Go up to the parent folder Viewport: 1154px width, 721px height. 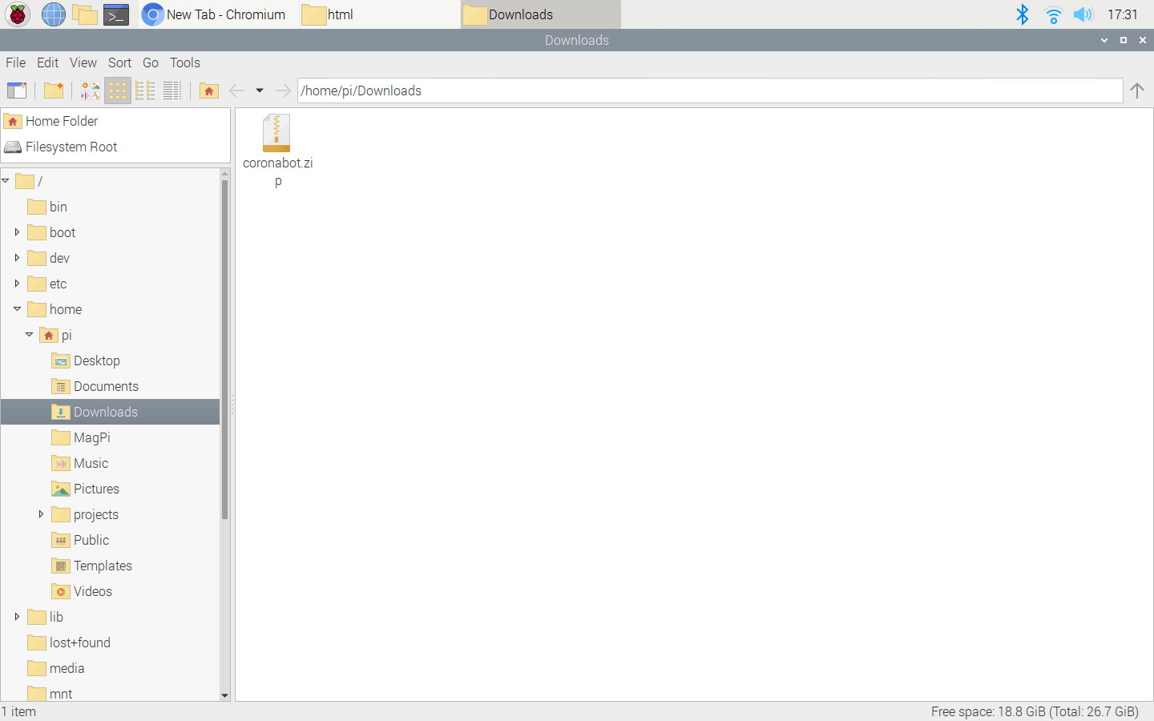(x=1136, y=91)
